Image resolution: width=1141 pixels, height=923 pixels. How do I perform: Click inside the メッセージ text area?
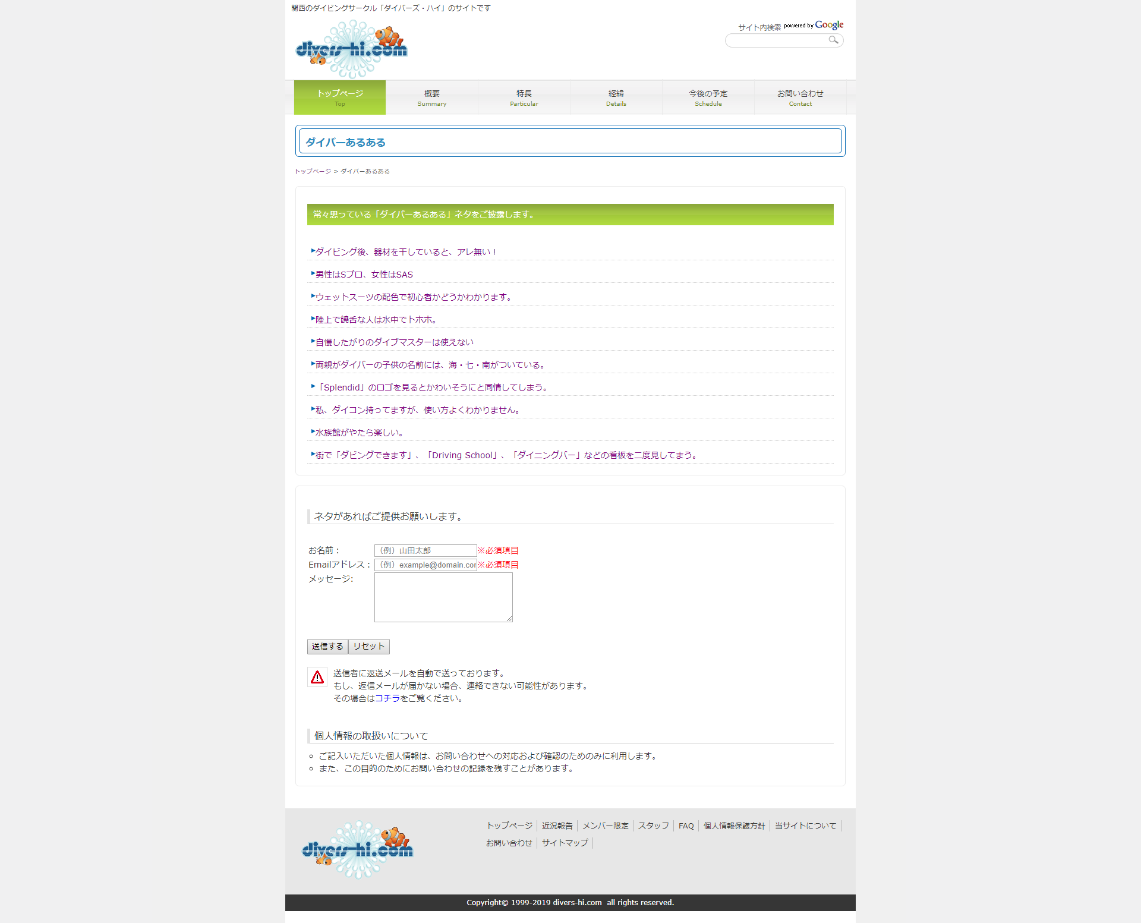(443, 597)
